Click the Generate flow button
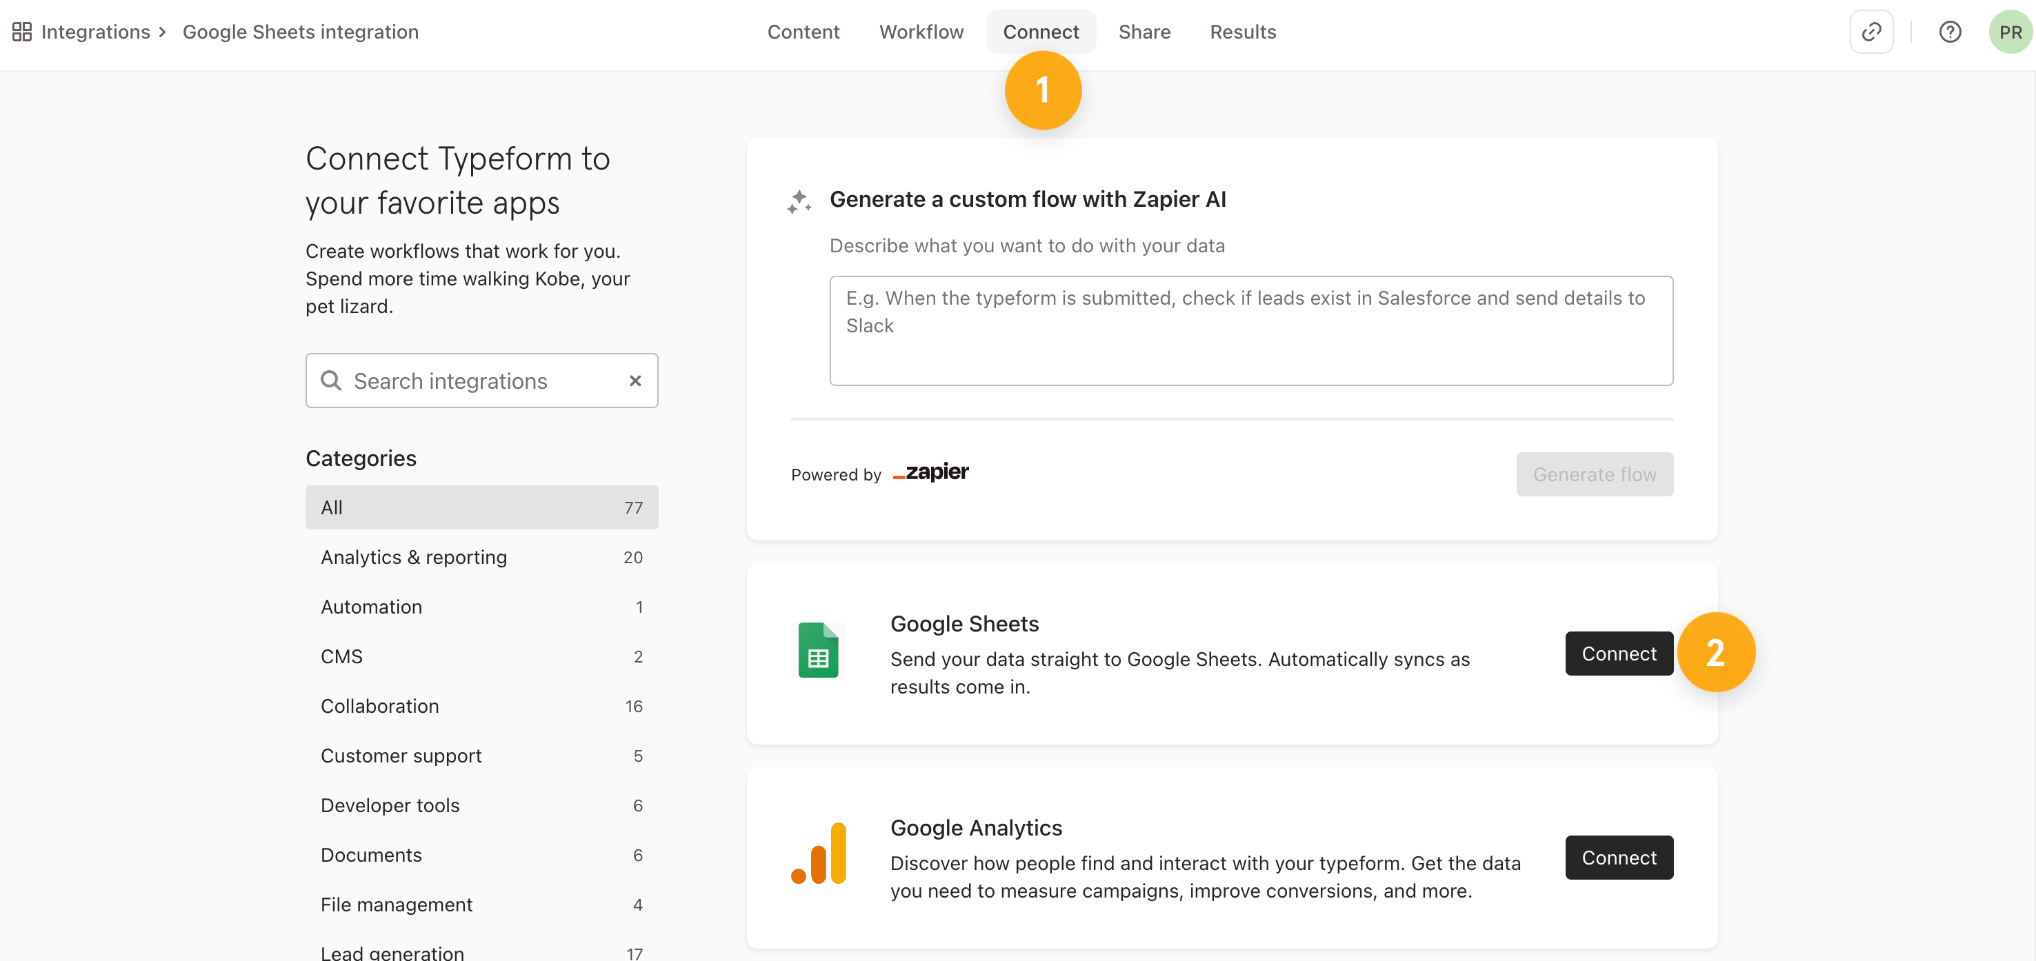2036x961 pixels. pos(1594,474)
